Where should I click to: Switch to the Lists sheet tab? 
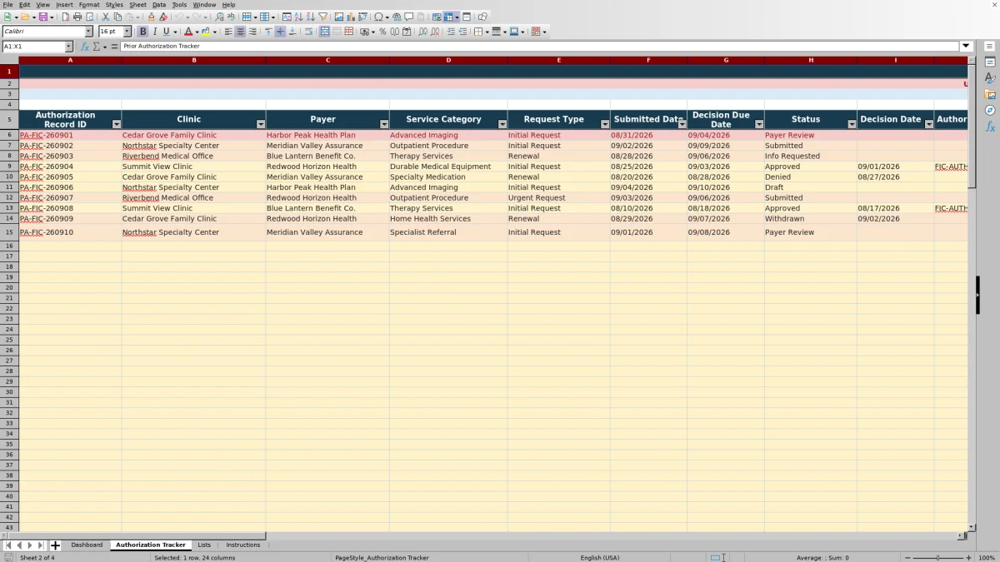point(204,545)
